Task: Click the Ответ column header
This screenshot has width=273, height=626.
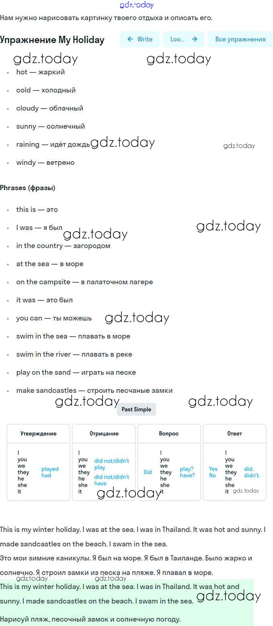Action: [234, 433]
